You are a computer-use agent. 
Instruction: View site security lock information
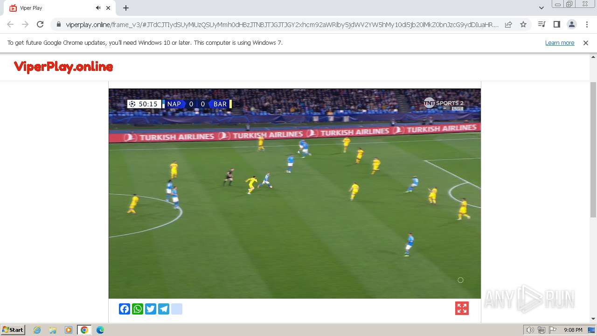59,24
